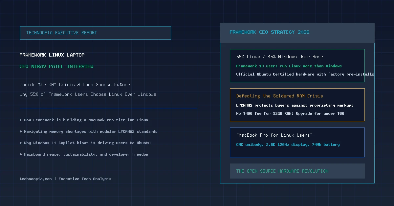Viewport: 394px width, 206px height.
Task: Click the 'No $400 fee for 32GB RAM' line
Action: pyautogui.click(x=290, y=113)
